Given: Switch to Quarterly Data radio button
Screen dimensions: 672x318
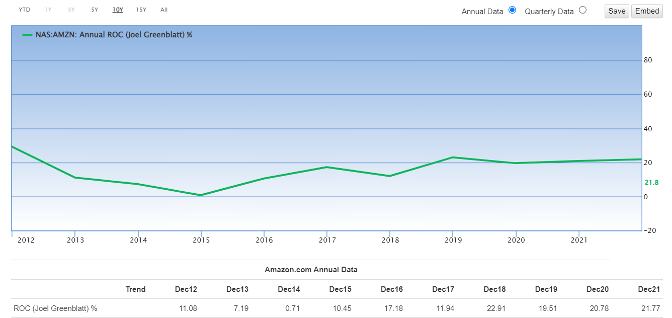Looking at the screenshot, I should tap(583, 10).
